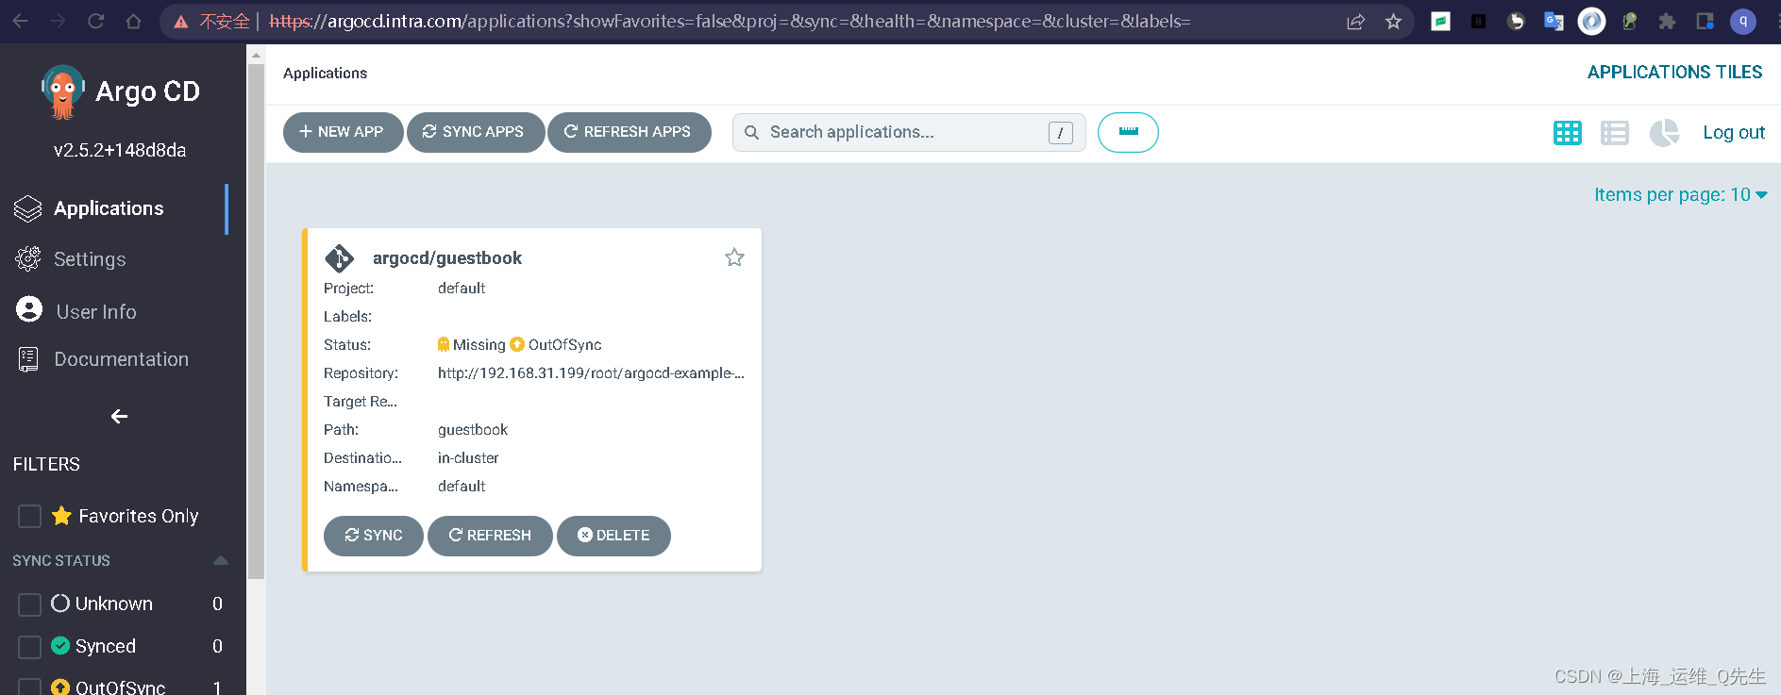The height and width of the screenshot is (695, 1781).
Task: Click the browser address bar URL
Action: coord(730,22)
